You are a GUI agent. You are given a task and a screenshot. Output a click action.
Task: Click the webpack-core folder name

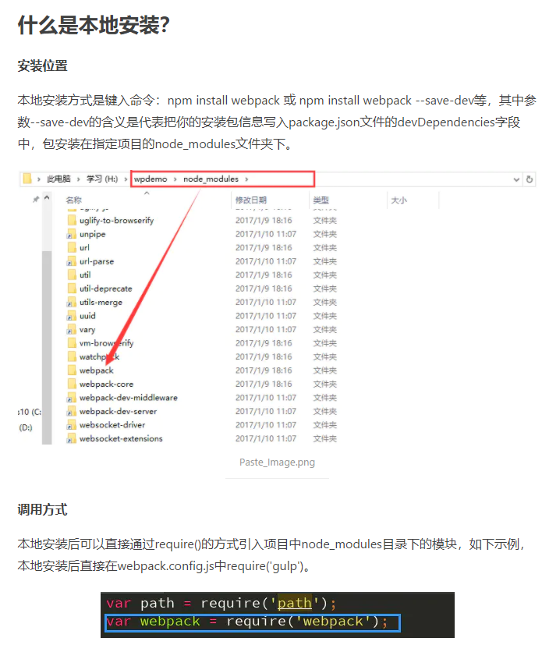pyautogui.click(x=106, y=384)
